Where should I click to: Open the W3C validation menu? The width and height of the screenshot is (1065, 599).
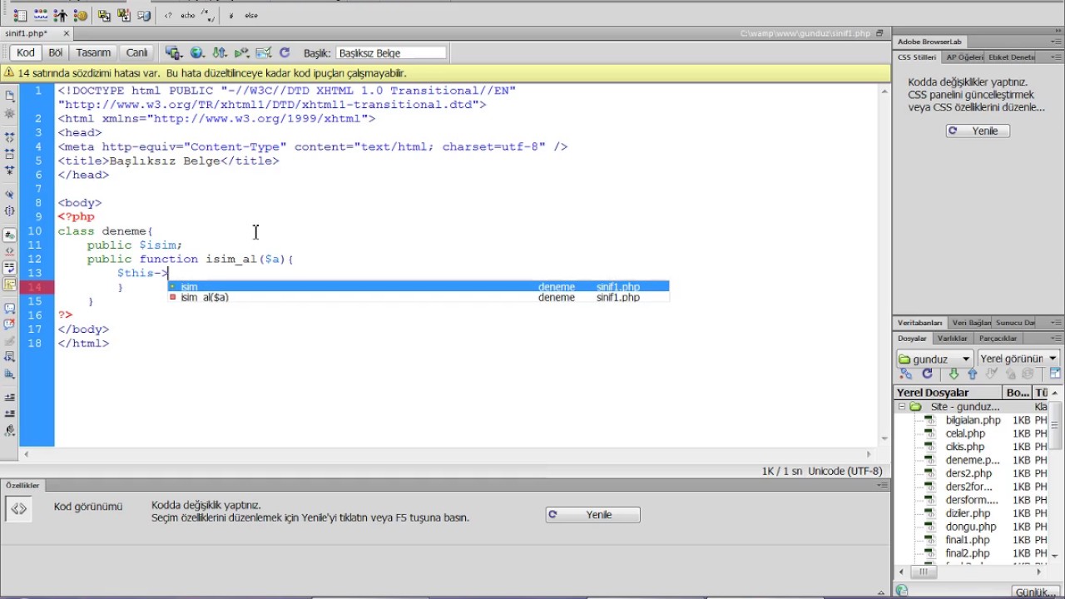click(x=242, y=52)
